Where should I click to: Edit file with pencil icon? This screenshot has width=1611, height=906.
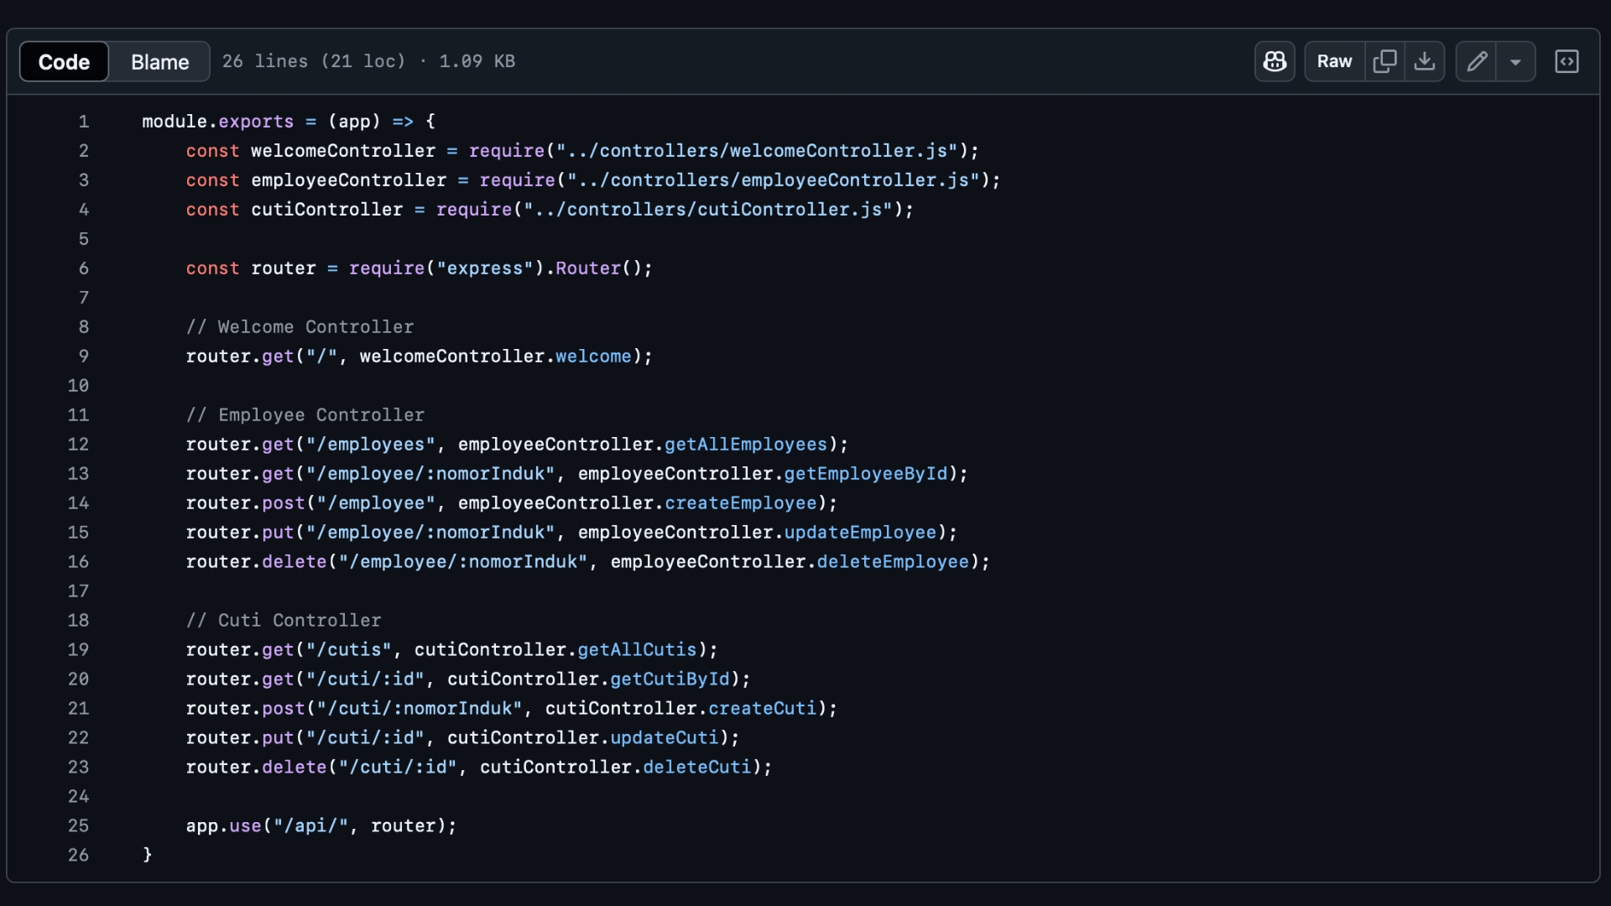tap(1477, 61)
